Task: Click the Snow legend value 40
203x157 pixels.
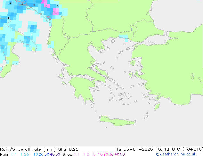Action: [117, 154]
